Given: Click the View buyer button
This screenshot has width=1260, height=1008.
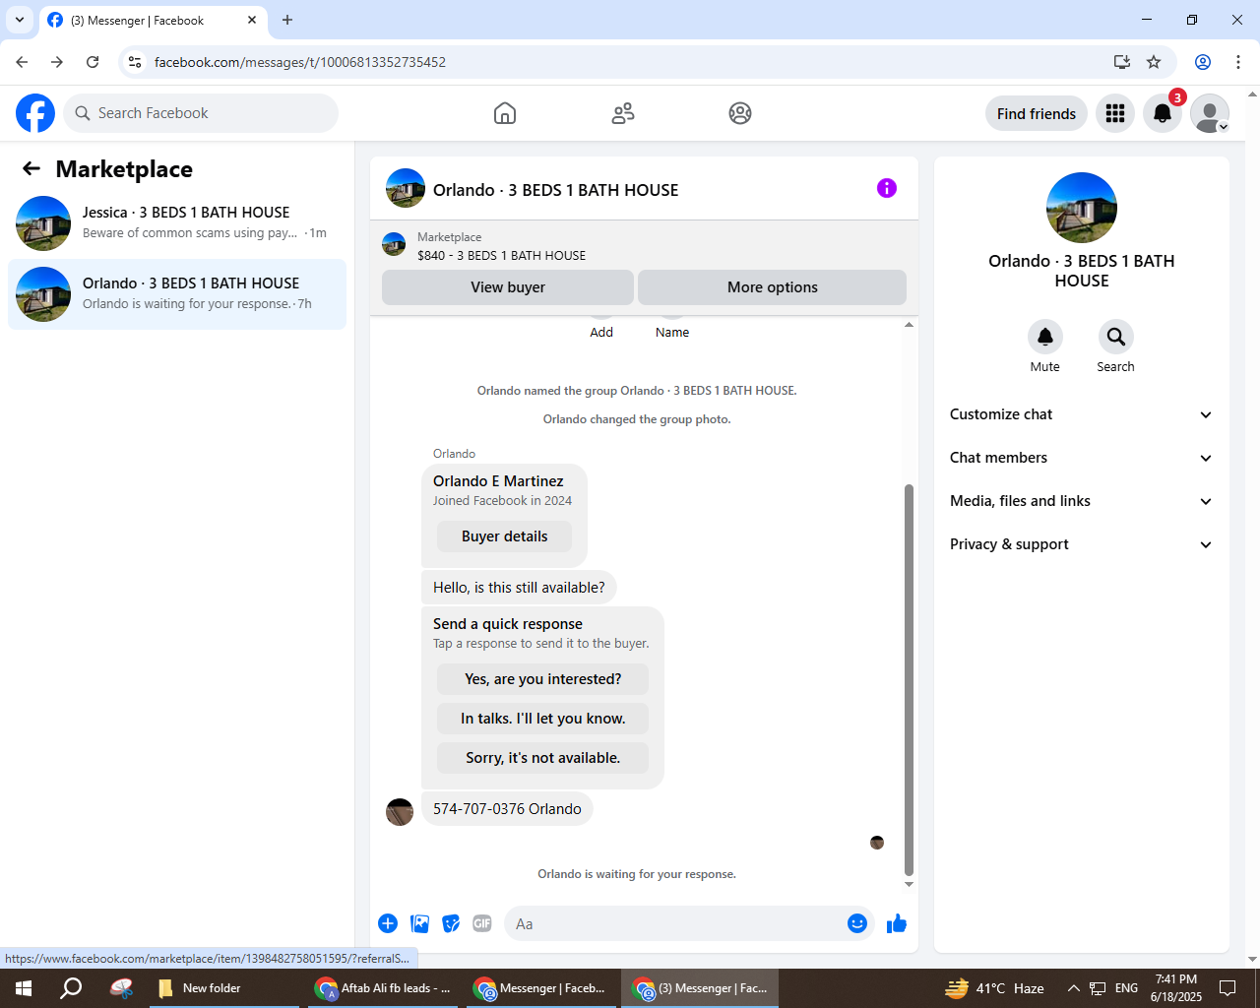Looking at the screenshot, I should tap(508, 287).
